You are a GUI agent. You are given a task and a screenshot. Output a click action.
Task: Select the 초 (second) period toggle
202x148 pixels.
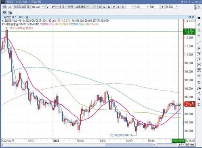(118, 7)
